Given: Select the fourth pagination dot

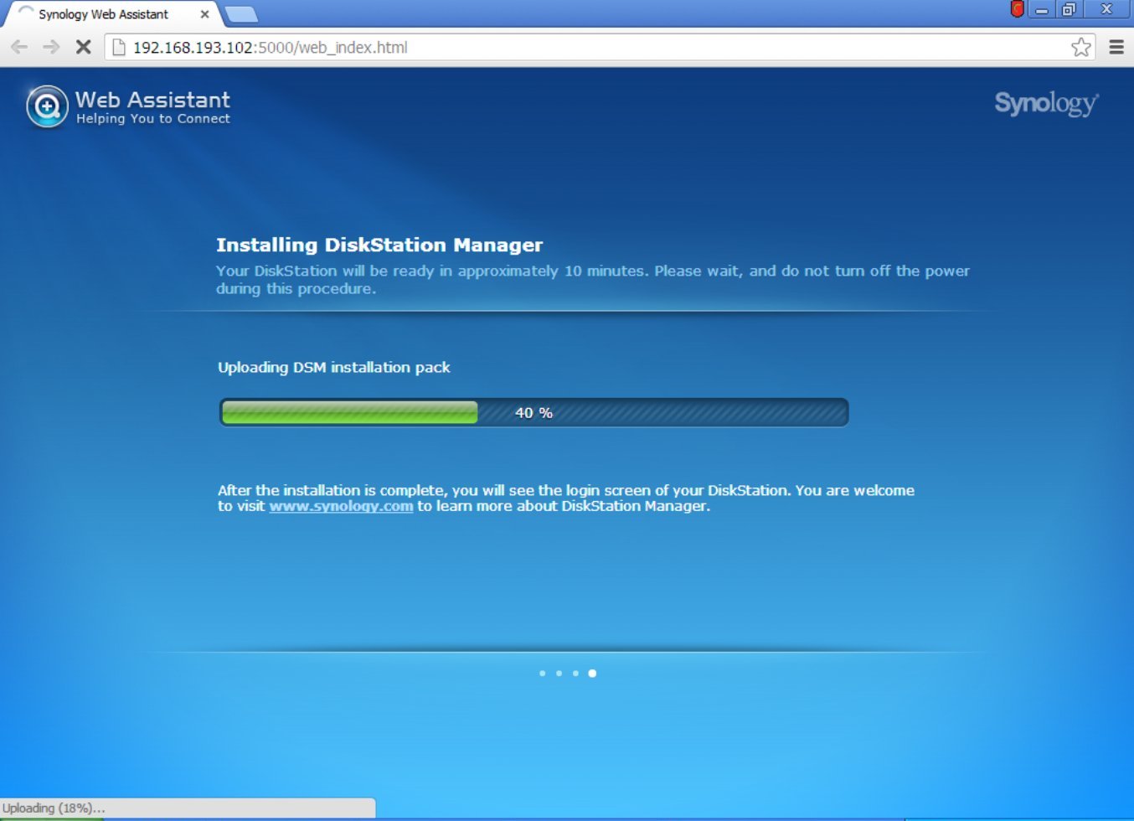Looking at the screenshot, I should (592, 673).
